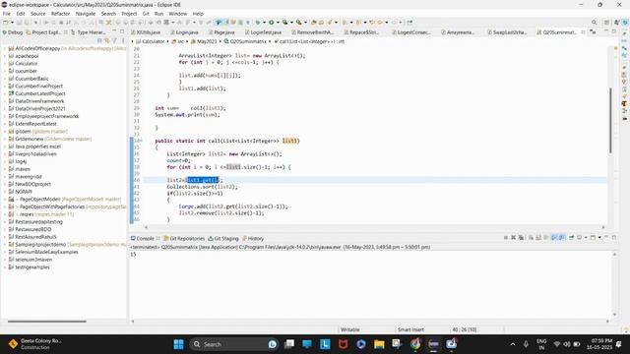Click the Project Explorer filter icon
This screenshot has height=354, width=630.
[114, 40]
